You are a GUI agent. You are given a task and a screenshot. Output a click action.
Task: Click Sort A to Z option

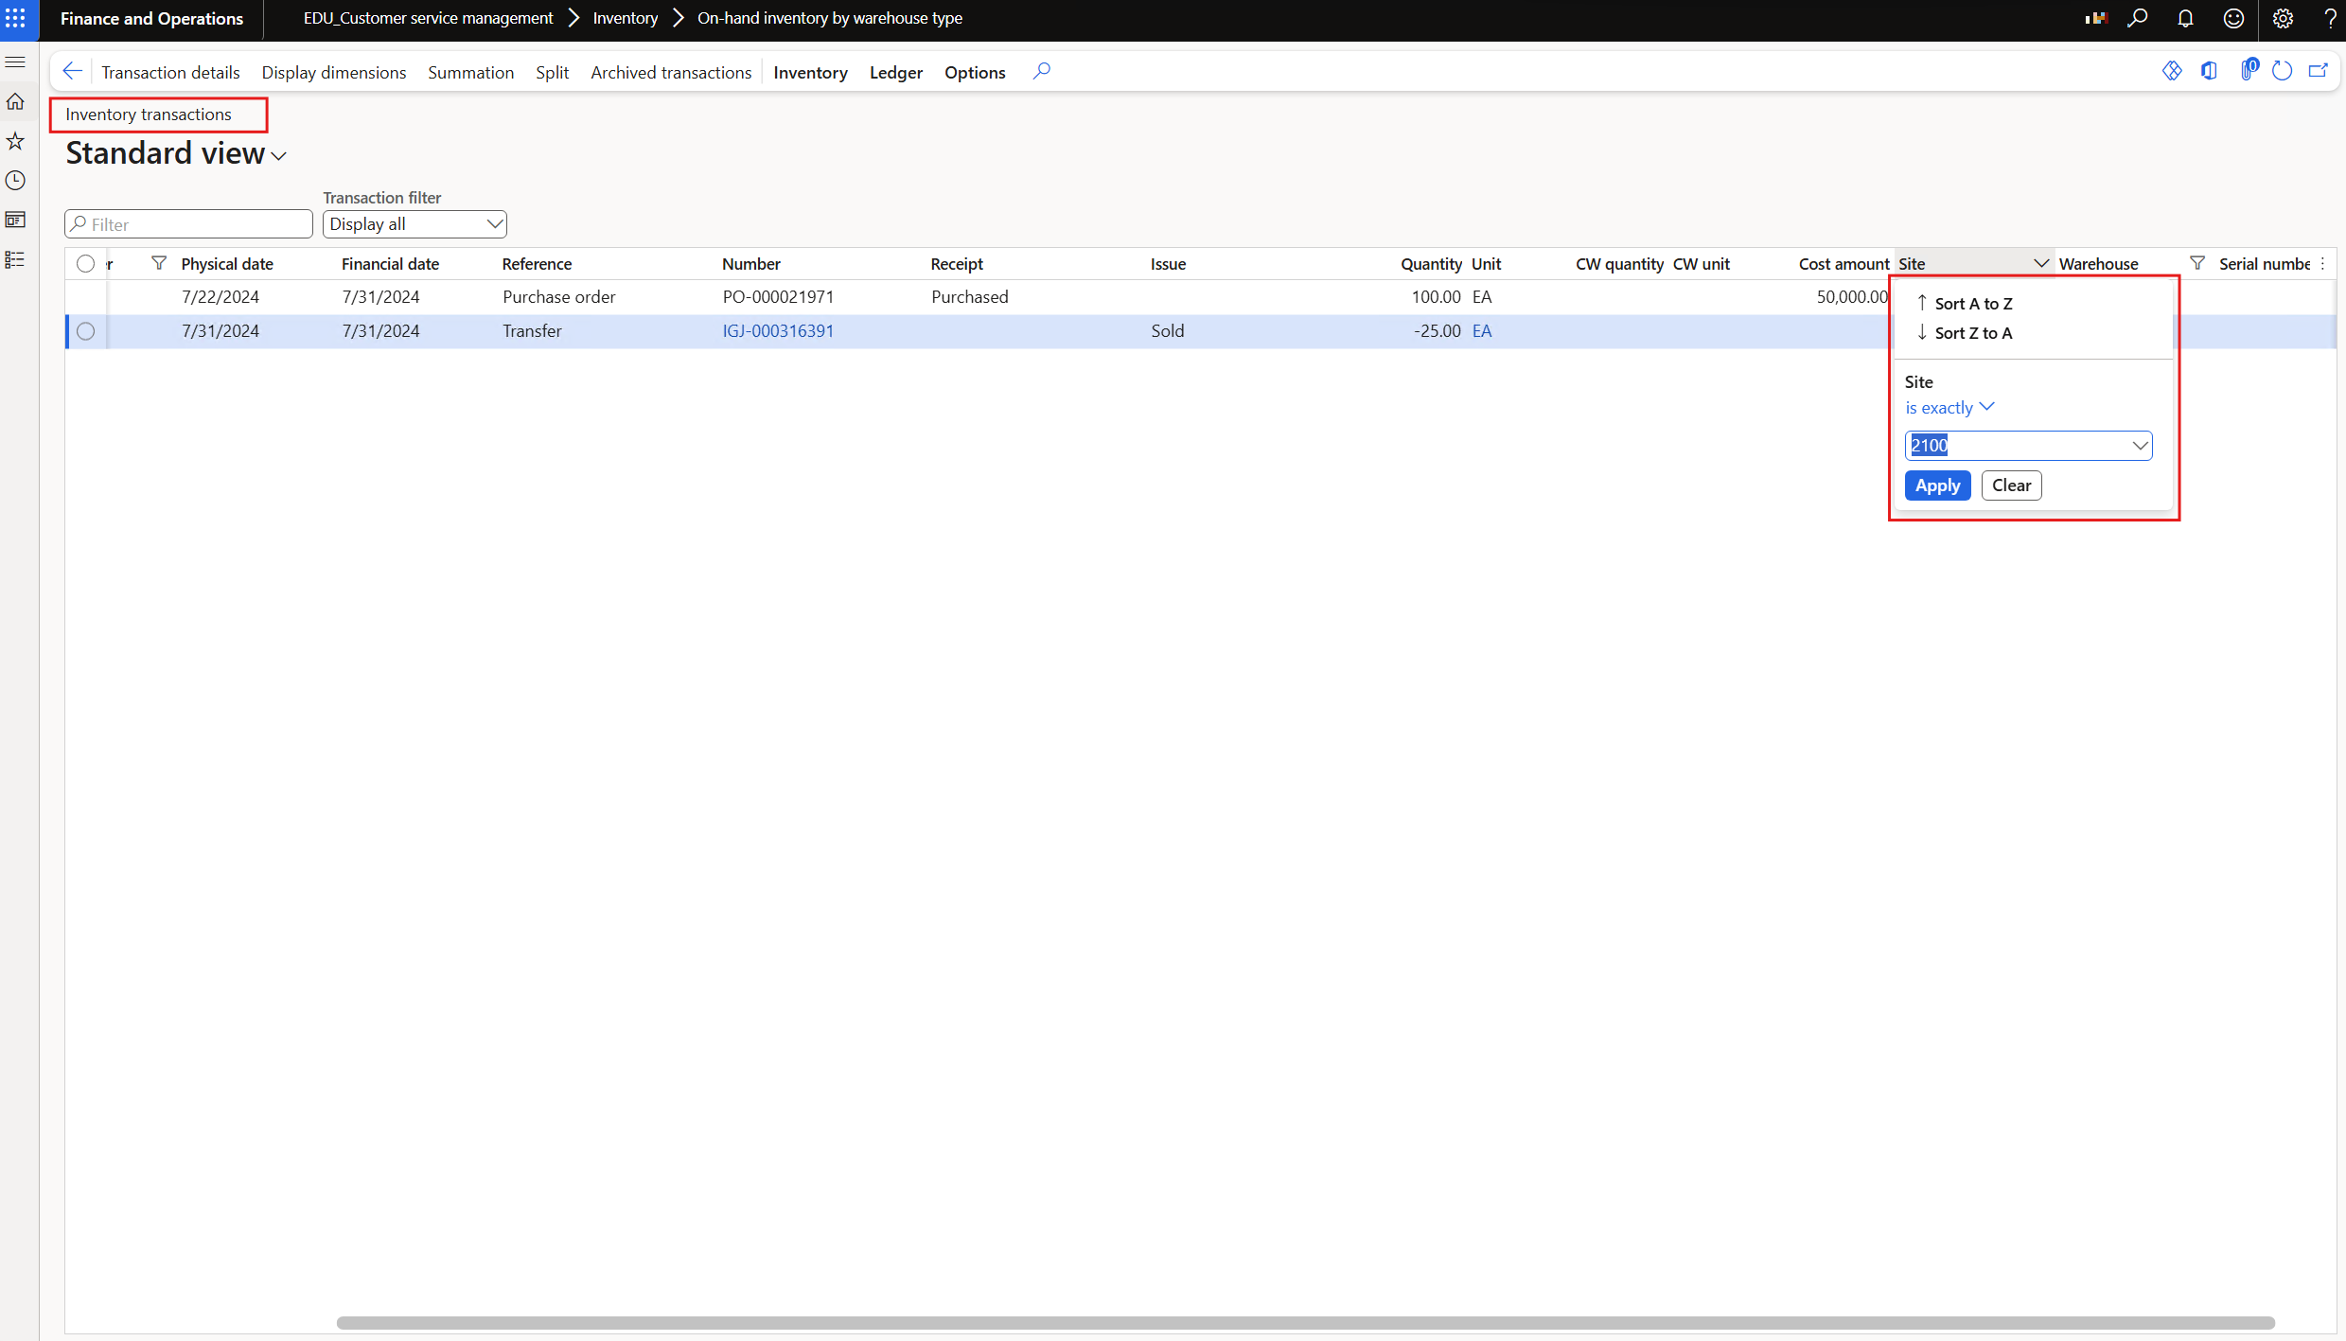coord(1972,304)
